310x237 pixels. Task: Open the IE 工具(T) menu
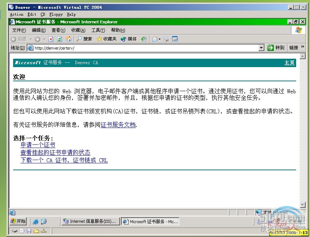click(x=98, y=30)
